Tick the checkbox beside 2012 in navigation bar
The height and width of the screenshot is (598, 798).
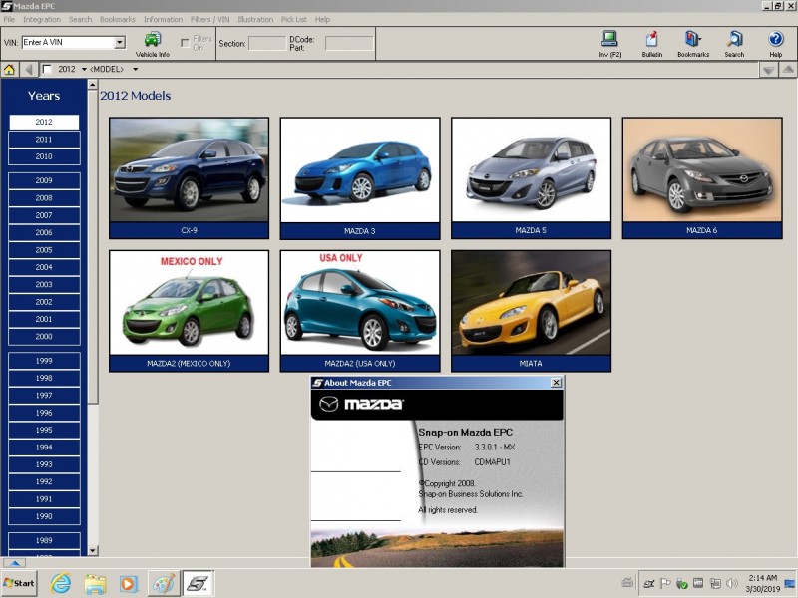click(x=47, y=69)
